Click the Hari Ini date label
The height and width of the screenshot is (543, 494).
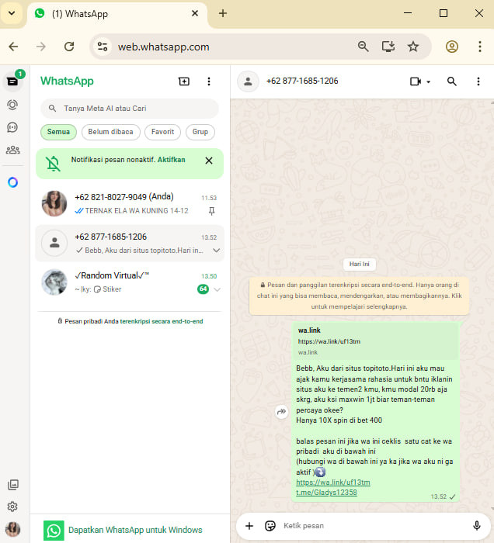(359, 265)
